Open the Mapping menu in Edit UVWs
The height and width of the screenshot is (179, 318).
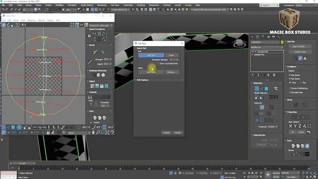31,20
